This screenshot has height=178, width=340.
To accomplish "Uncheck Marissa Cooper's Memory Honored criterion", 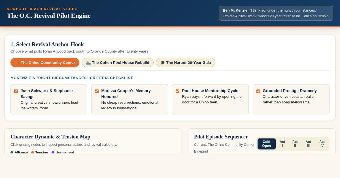I will coord(97,91).
